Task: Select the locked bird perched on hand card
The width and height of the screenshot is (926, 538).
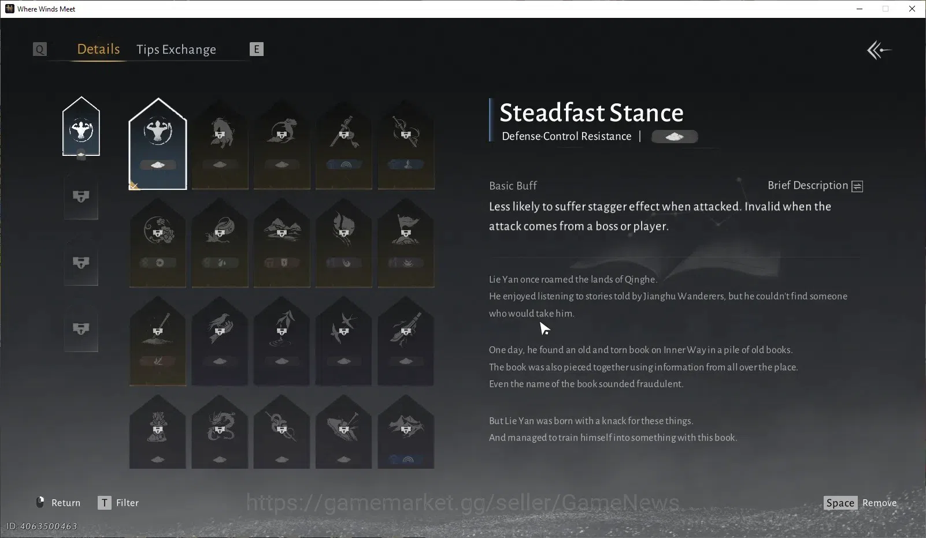Action: click(x=220, y=341)
